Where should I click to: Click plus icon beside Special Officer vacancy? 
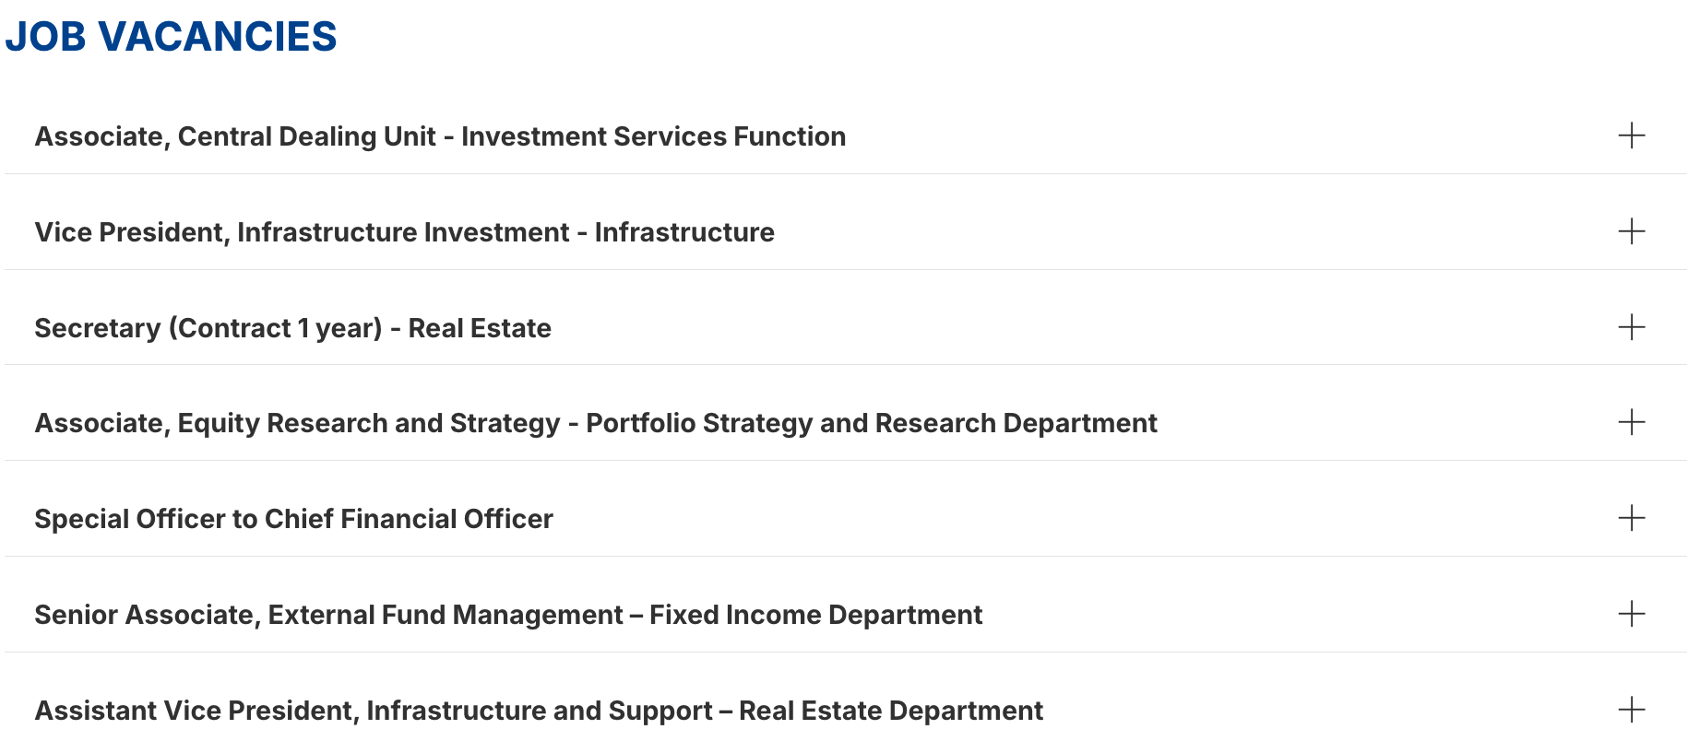(x=1631, y=518)
